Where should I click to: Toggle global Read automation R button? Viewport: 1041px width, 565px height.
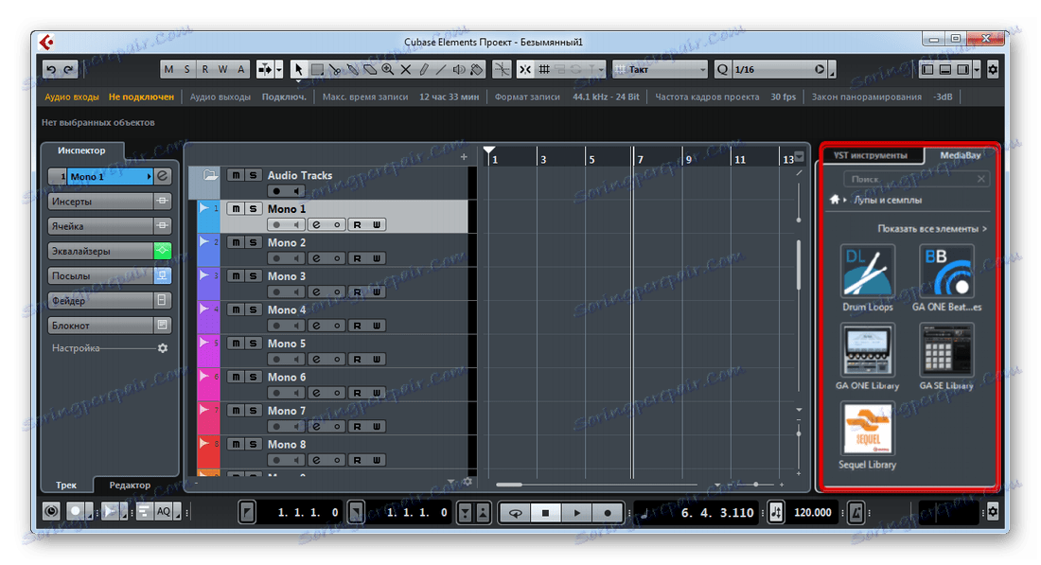(x=205, y=69)
